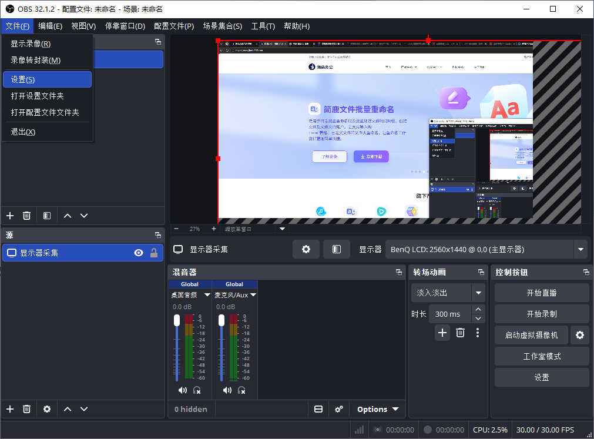This screenshot has width=594, height=439.
Task: Click 0 hidden label in mixer
Action: click(191, 409)
